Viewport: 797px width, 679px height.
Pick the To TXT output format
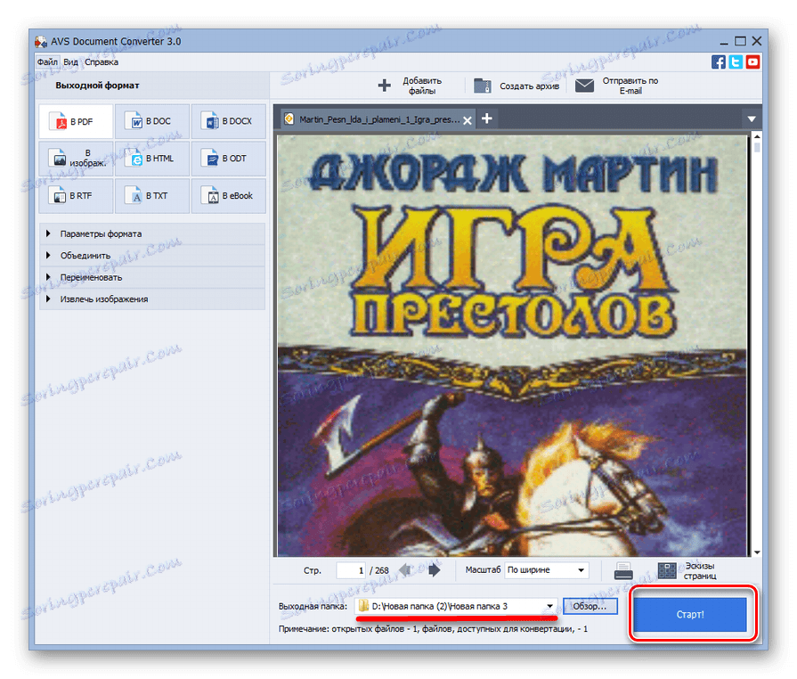[x=152, y=196]
